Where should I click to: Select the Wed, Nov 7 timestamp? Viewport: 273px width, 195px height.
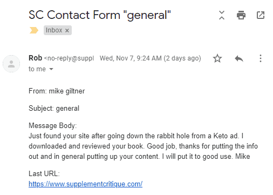point(150,58)
